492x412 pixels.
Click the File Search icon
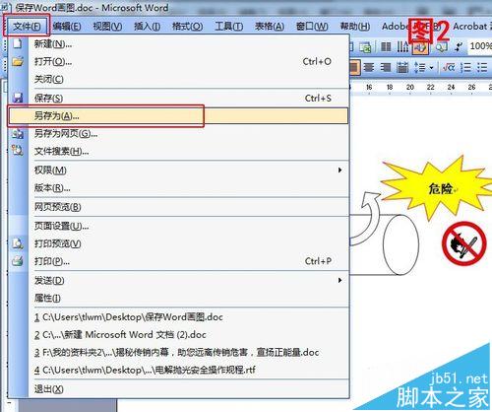tap(18, 151)
